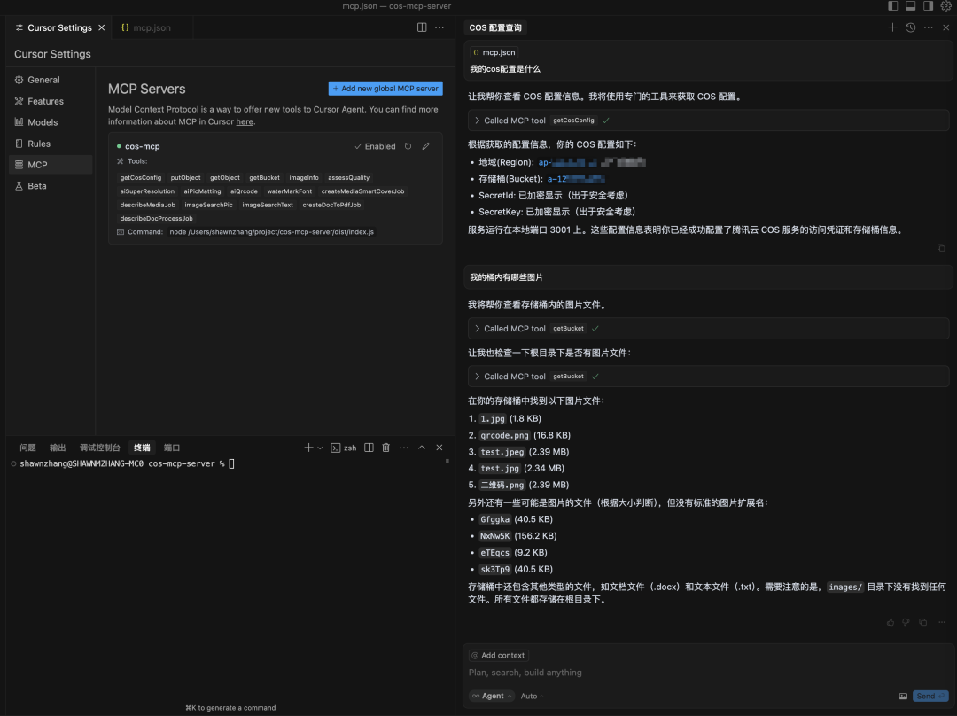Image resolution: width=957 pixels, height=716 pixels.
Task: Attach an image in the chat input
Action: tap(903, 696)
